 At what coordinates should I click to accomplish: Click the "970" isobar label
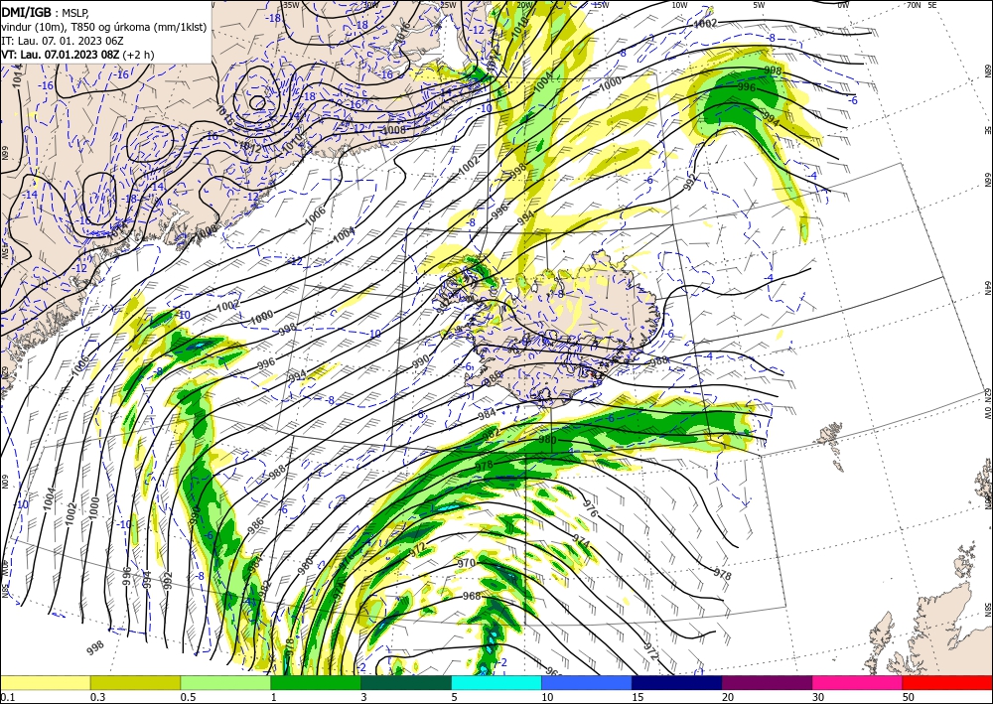pos(466,563)
